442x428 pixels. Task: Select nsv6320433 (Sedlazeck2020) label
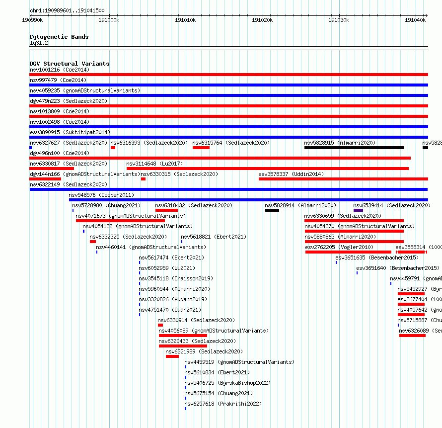[197, 341]
